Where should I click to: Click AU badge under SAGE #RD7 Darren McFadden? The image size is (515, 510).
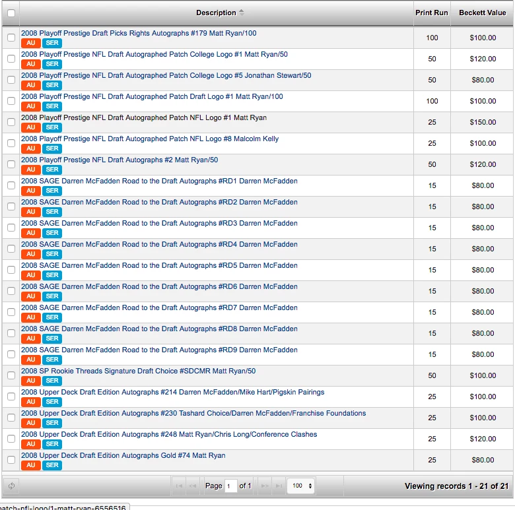(x=31, y=317)
